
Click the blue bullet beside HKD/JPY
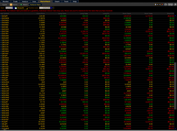click(x=1, y=78)
